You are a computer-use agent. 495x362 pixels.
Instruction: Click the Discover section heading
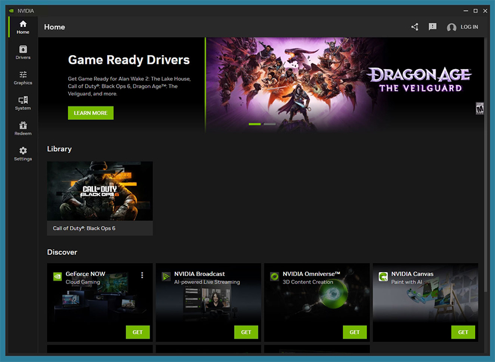(x=62, y=252)
